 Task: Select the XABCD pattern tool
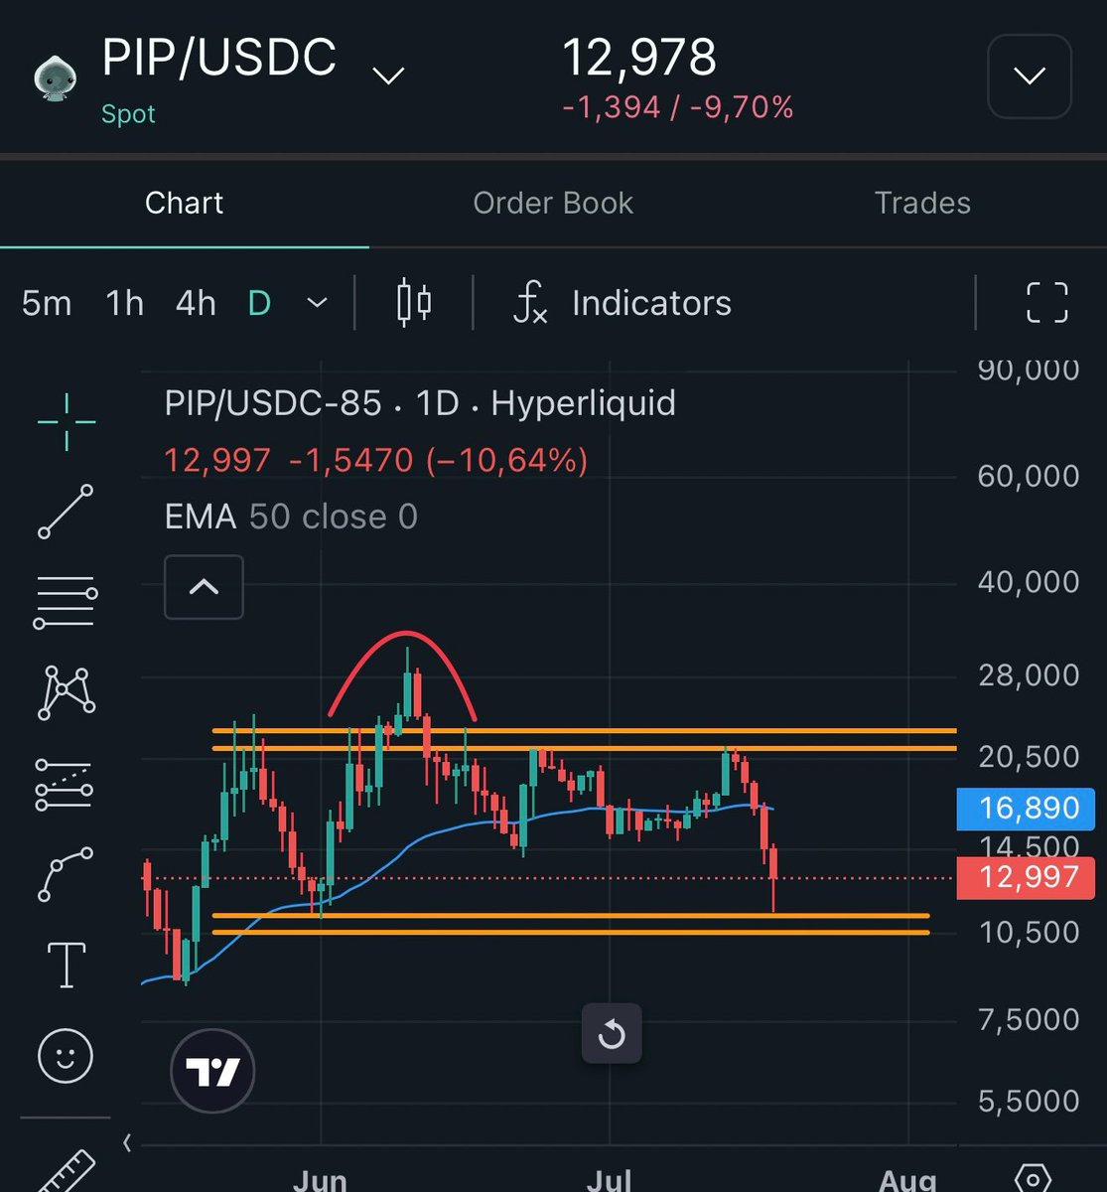pos(66,692)
